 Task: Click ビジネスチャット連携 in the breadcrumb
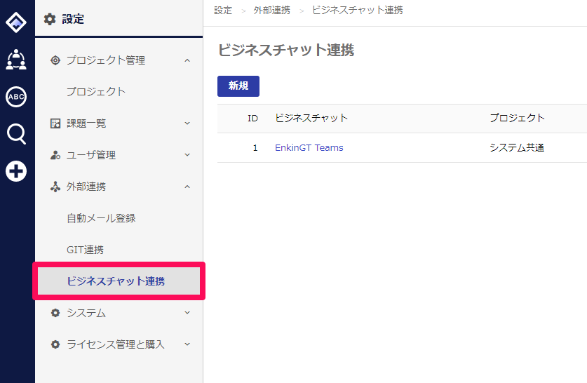358,10
